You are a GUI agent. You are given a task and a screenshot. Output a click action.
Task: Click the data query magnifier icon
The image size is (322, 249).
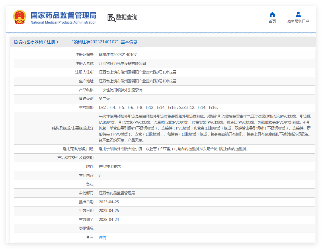pos(112,18)
